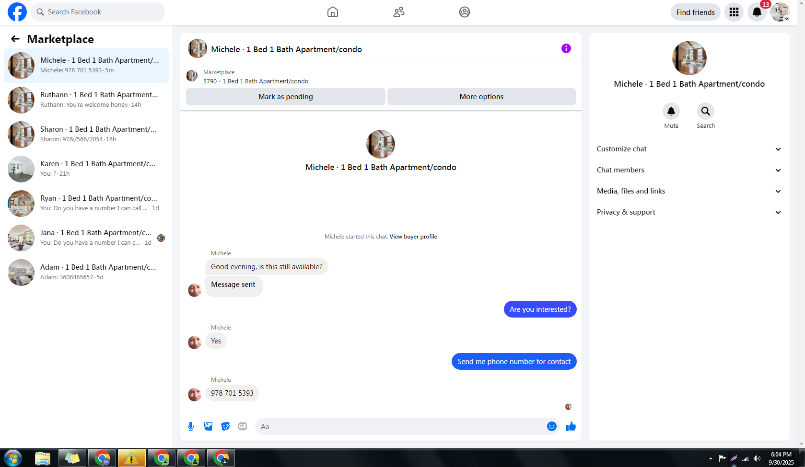Click the large listing photo in right panel
The height and width of the screenshot is (467, 805).
(x=689, y=58)
